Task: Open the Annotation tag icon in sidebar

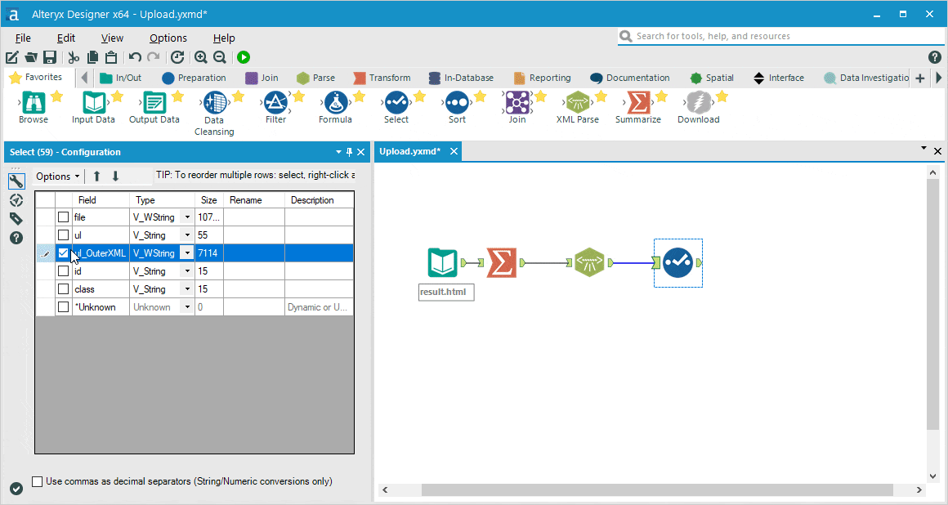Action: [x=16, y=219]
